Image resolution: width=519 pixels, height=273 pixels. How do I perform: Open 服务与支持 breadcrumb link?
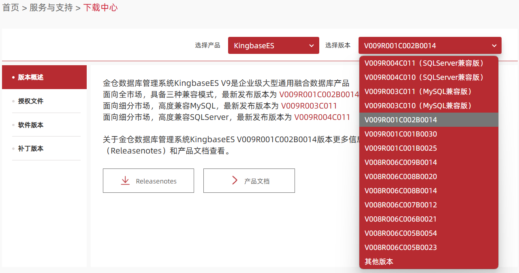[51, 8]
